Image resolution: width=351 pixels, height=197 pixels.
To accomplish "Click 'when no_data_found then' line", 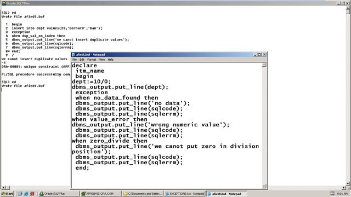I will click(117, 98).
